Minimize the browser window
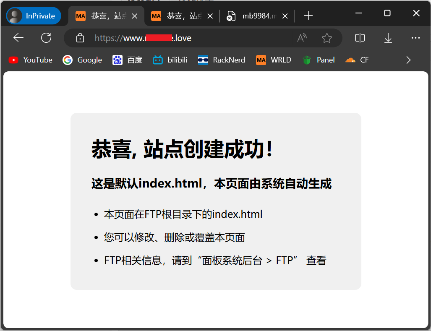Screen dimensions: 431x331 [x=358, y=13]
